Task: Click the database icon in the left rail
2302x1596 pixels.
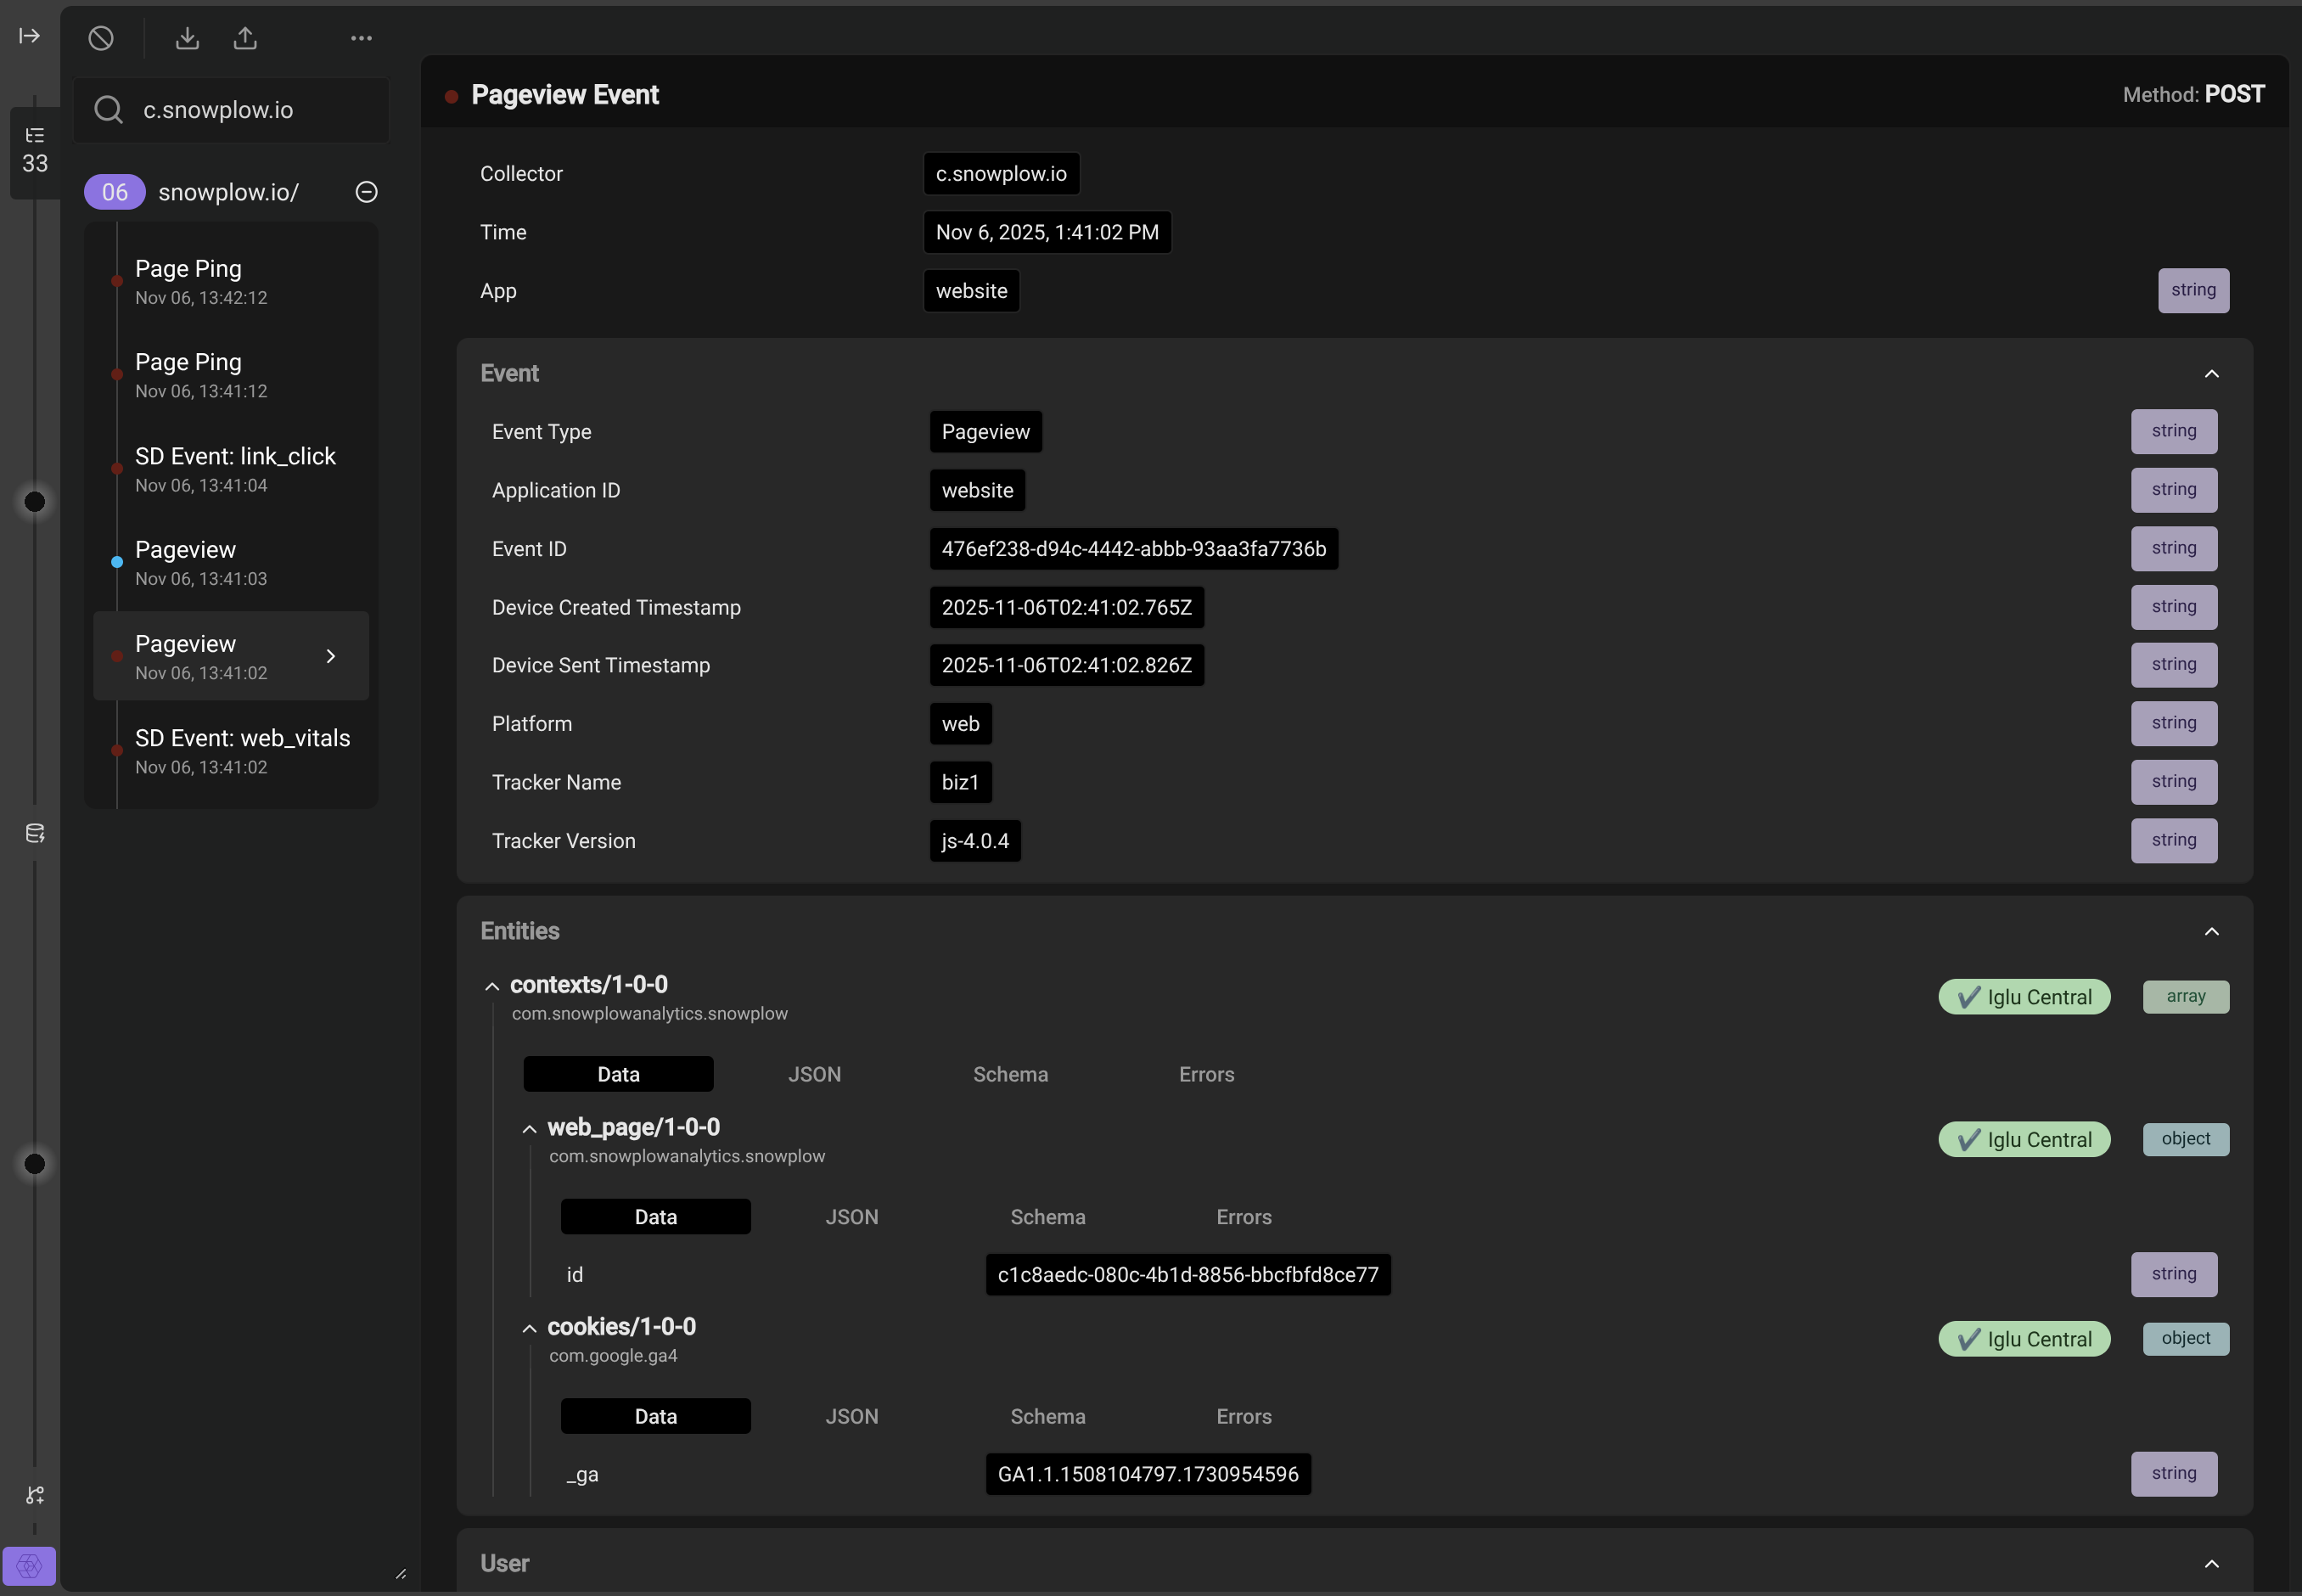Action: (34, 832)
